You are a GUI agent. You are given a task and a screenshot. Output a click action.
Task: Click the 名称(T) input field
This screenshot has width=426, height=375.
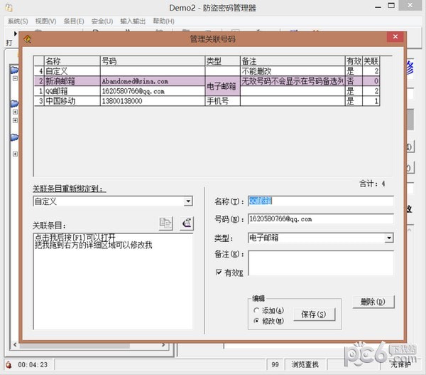click(321, 201)
